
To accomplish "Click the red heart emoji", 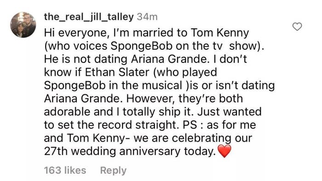I will click(x=224, y=151).
